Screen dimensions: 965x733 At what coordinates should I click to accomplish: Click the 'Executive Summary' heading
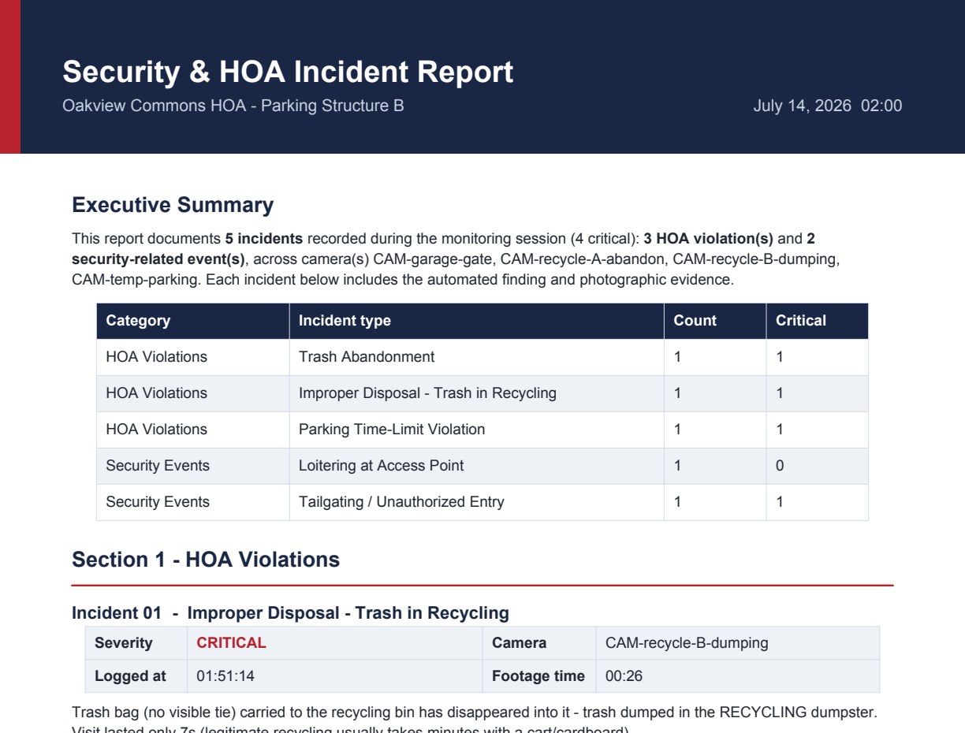(x=173, y=205)
